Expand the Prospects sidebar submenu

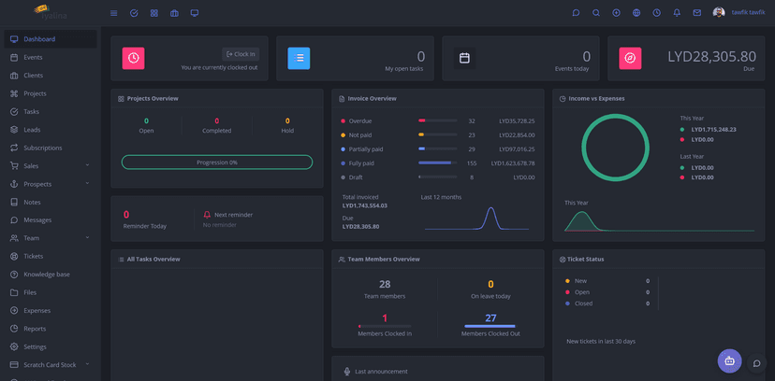(x=51, y=184)
